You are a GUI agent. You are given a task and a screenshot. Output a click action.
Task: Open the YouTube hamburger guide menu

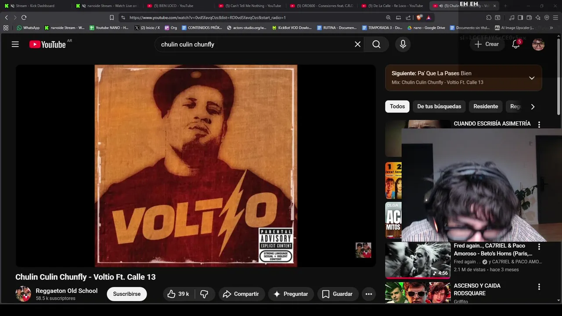15,44
